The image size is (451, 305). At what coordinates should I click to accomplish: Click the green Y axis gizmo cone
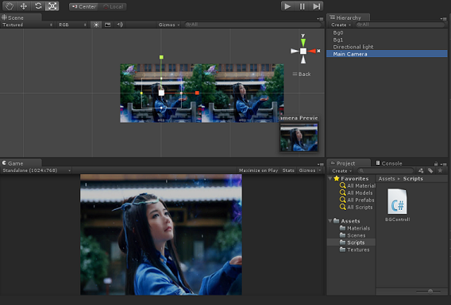coord(303,42)
